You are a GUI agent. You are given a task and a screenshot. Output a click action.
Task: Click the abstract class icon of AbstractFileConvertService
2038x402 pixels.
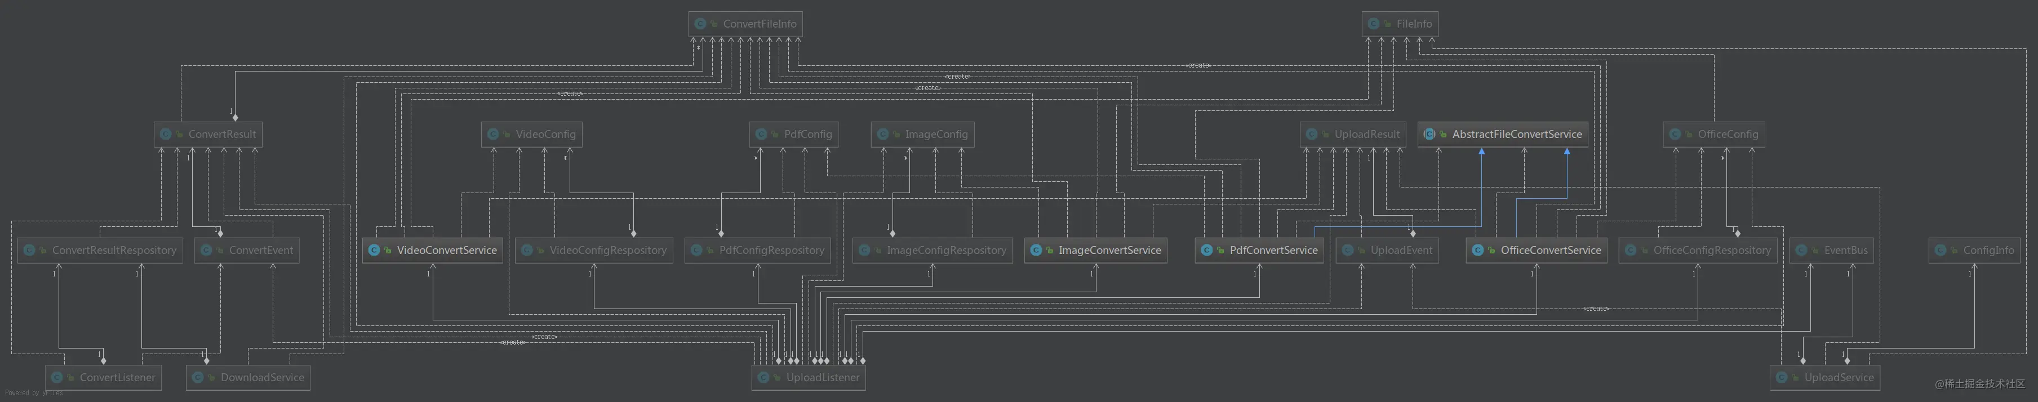tap(1429, 134)
